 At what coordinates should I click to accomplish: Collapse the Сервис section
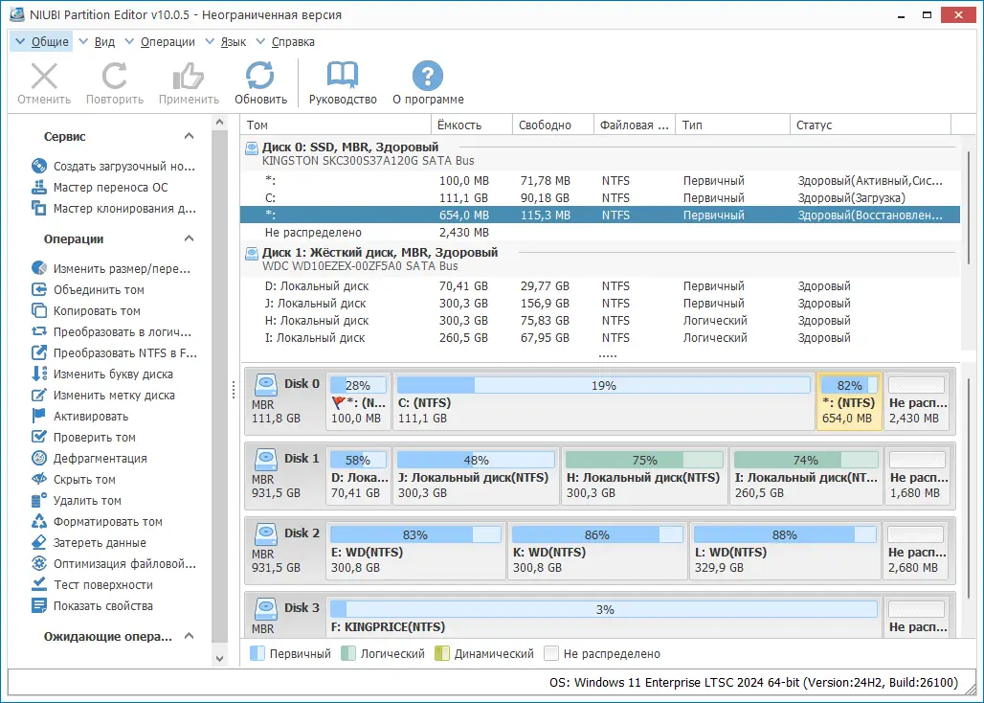click(190, 137)
